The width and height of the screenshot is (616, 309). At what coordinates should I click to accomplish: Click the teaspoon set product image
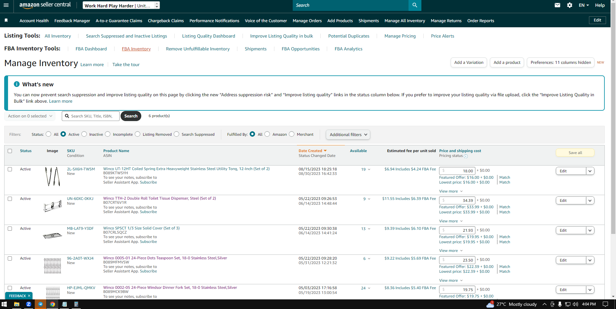tap(52, 266)
